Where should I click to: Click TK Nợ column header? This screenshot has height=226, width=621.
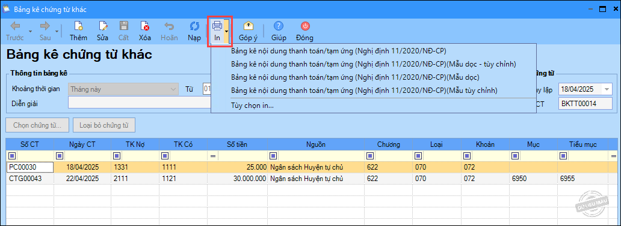(135, 144)
